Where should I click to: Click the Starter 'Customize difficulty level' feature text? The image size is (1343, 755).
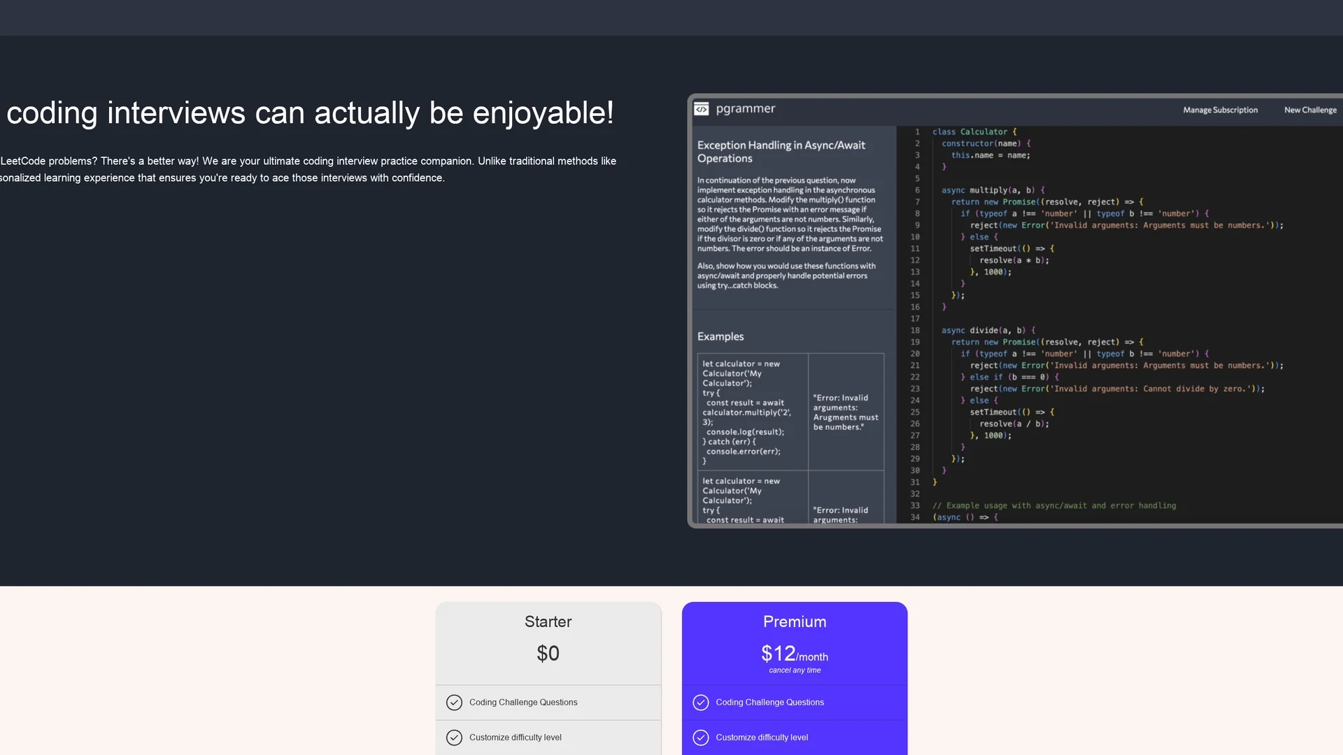coord(516,738)
